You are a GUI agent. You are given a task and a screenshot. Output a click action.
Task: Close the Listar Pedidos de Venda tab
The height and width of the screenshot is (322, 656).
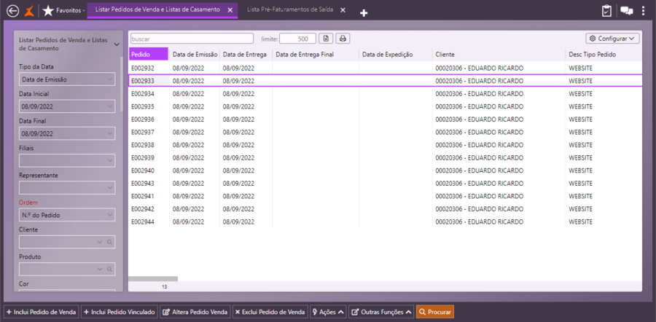coord(230,10)
